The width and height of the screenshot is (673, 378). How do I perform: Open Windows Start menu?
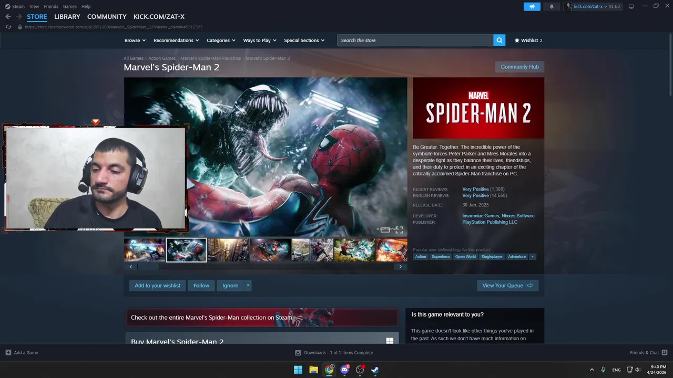[x=298, y=370]
